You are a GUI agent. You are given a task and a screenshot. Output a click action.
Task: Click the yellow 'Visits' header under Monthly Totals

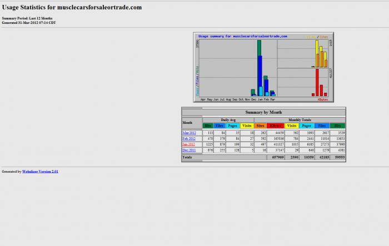tap(292, 125)
